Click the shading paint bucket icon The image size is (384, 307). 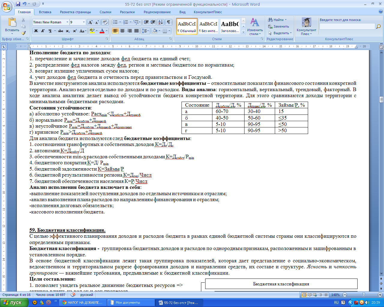point(155,31)
